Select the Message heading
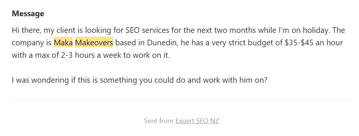Screen dimensions: 359x136 (28, 14)
